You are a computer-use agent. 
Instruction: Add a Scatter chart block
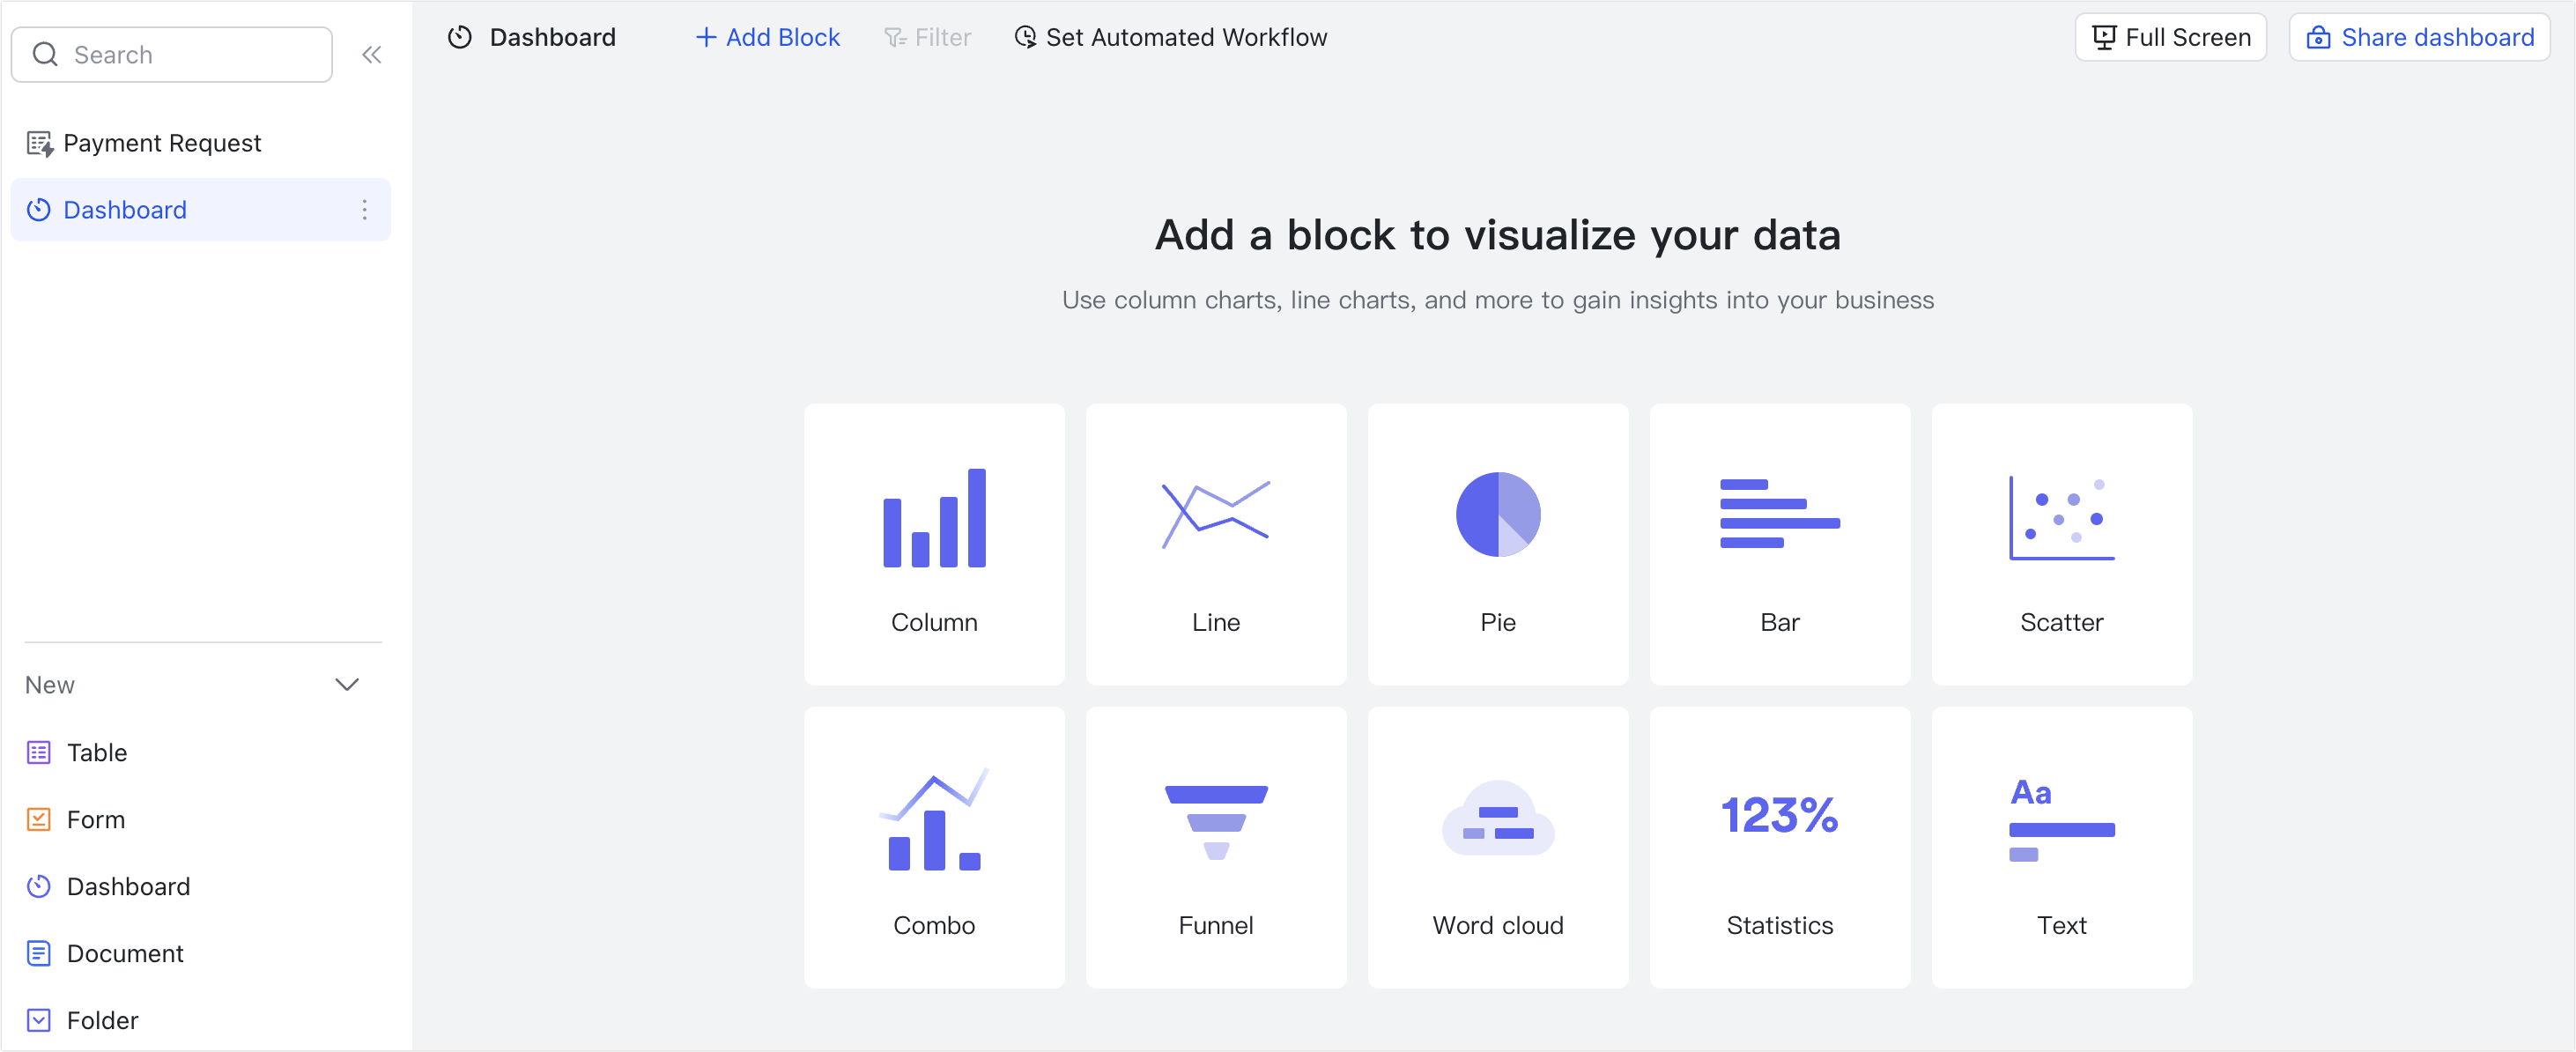tap(2062, 545)
